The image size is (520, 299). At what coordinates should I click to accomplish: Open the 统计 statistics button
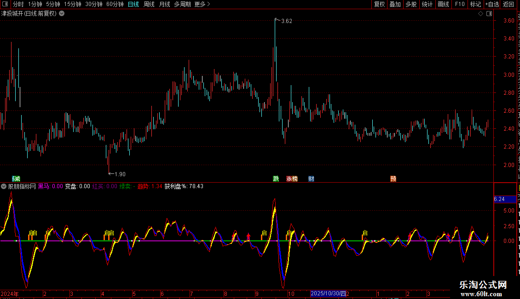(x=427, y=4)
